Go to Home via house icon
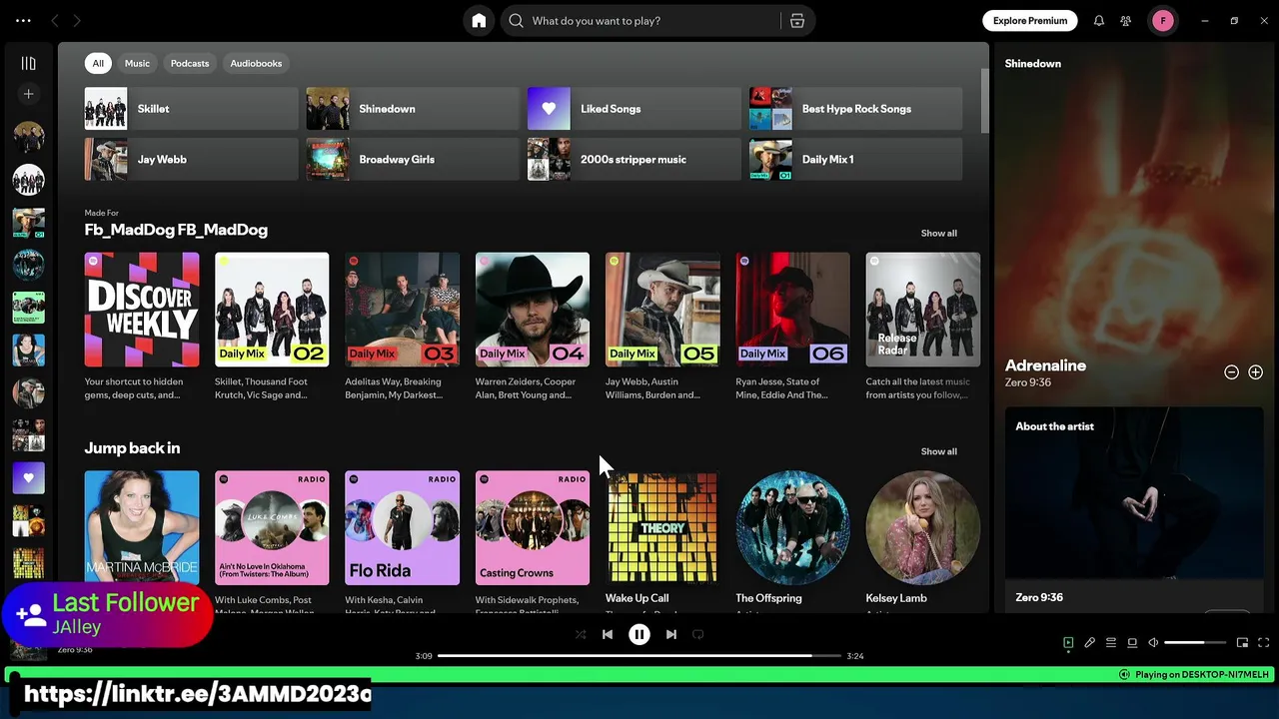 (479, 21)
